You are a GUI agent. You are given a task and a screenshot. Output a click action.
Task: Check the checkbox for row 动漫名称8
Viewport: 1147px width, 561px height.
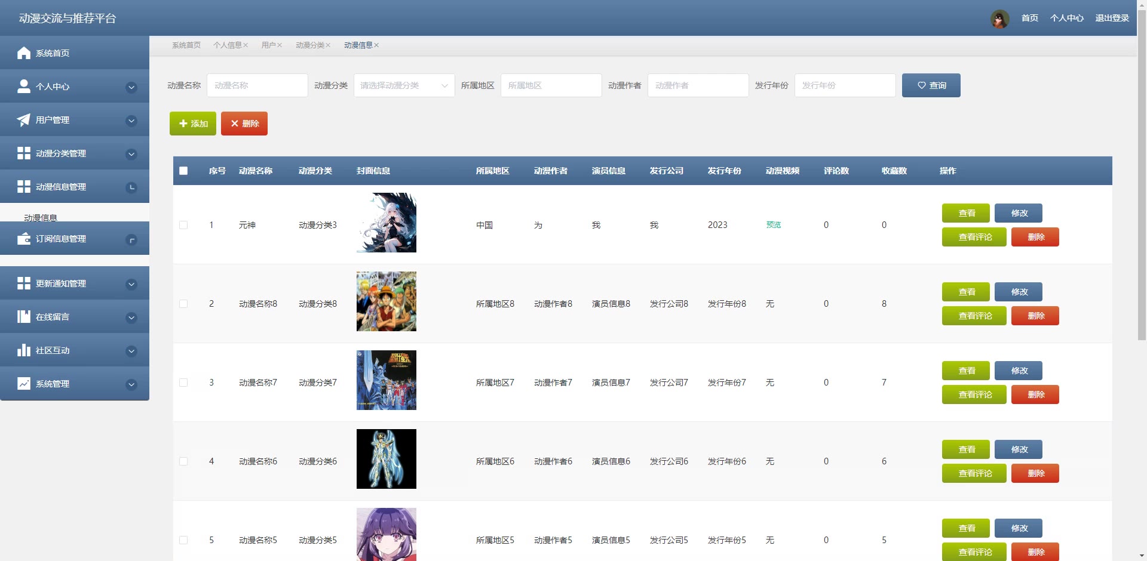pos(183,304)
